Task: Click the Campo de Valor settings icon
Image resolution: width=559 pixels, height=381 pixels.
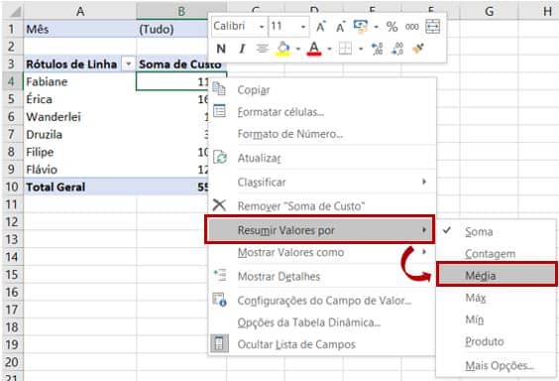Action: 219,300
